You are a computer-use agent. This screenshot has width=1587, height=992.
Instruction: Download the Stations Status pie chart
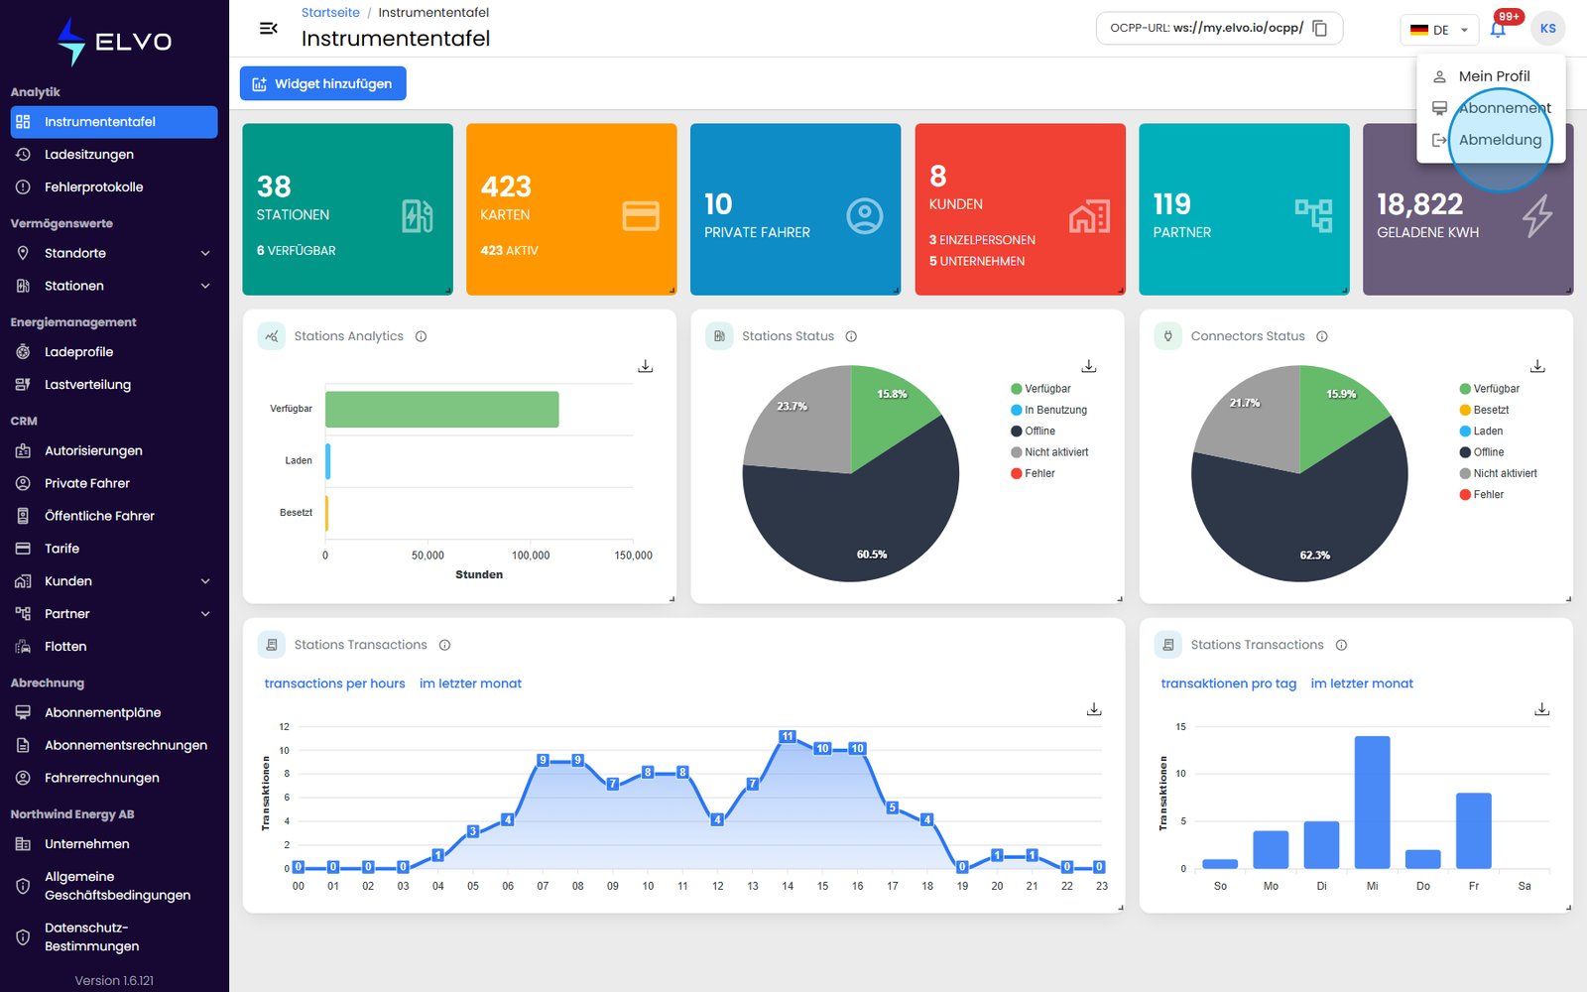(1089, 366)
